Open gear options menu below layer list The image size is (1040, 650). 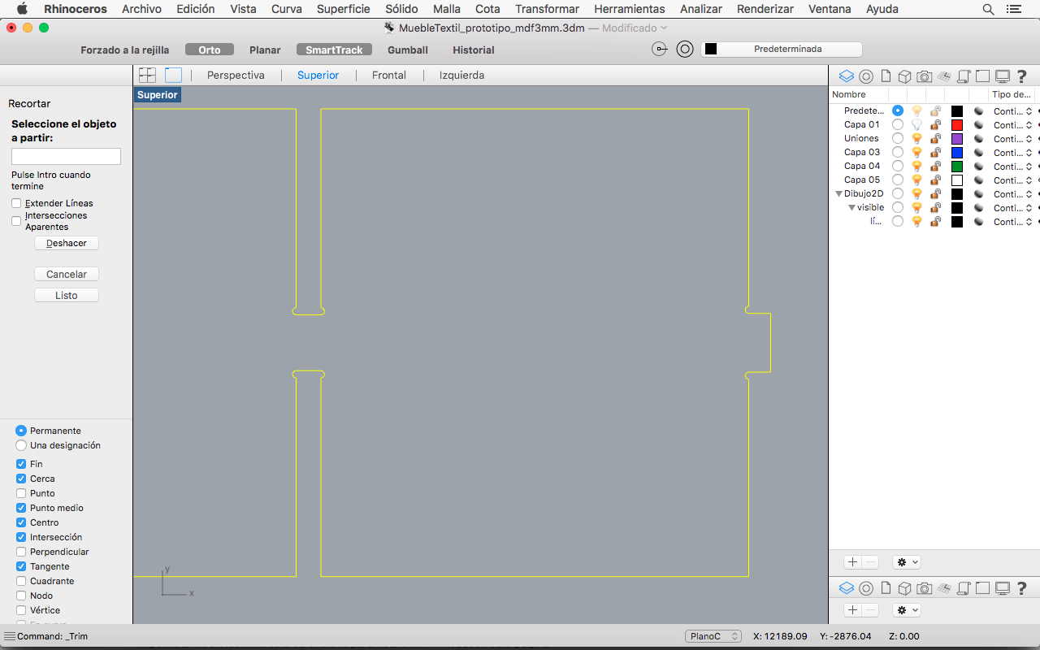coord(906,562)
